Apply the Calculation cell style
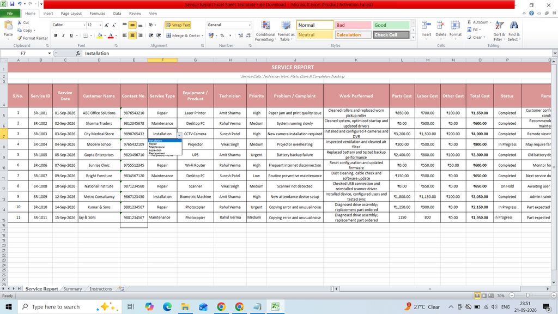The width and height of the screenshot is (558, 314). coord(353,35)
